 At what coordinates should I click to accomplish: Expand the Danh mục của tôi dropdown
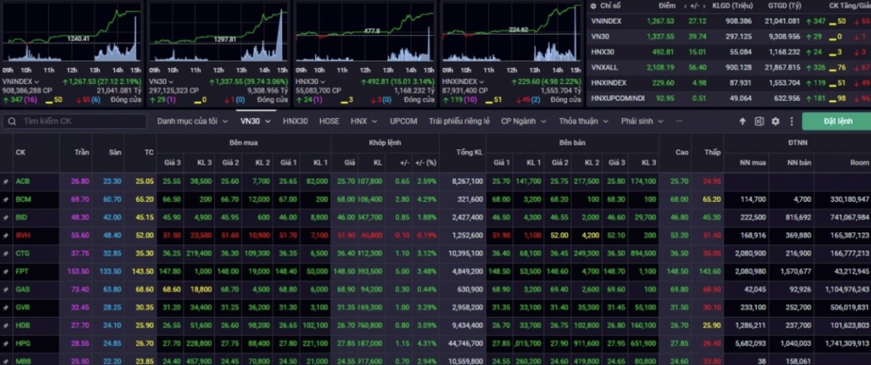(x=193, y=122)
